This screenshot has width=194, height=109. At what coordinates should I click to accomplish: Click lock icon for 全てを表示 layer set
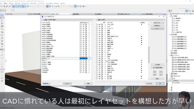(x=81, y=68)
